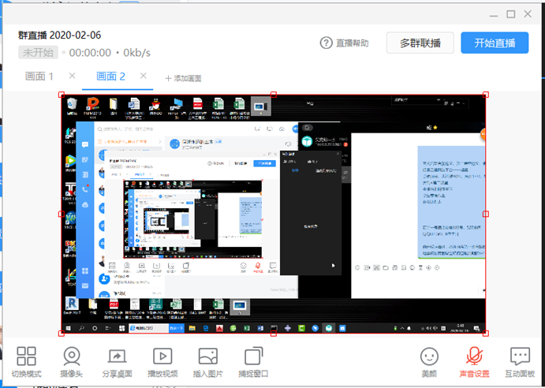Screen dimensions: 545x388
Task: Click the 群直播 2020-02-06 title text
Action: (61, 35)
